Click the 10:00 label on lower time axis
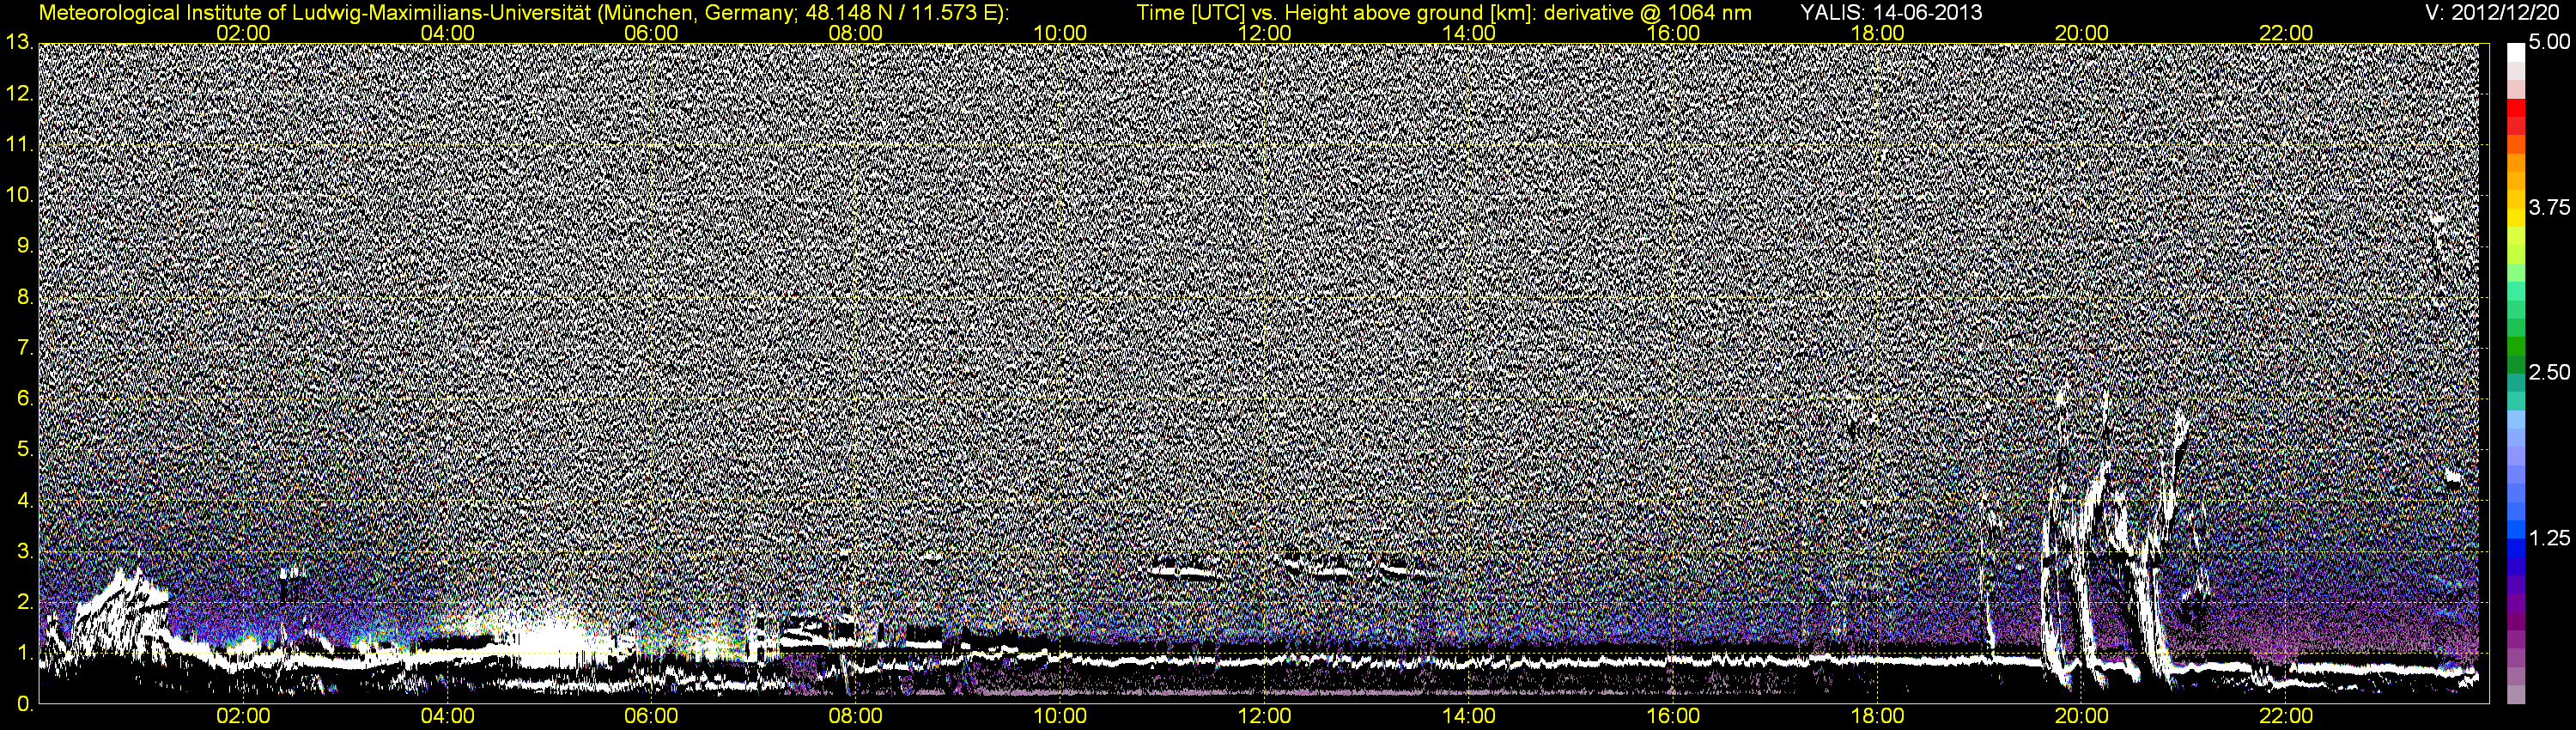 [1061, 717]
